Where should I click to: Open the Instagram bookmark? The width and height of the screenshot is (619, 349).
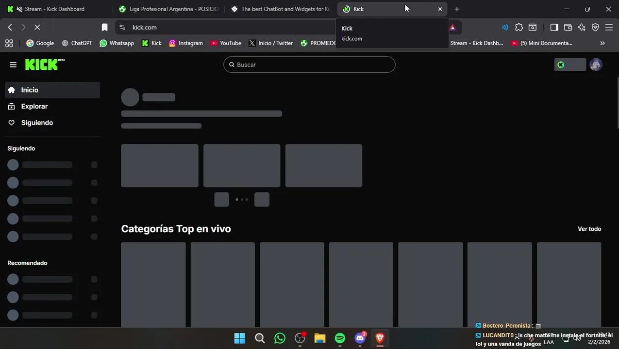(185, 43)
